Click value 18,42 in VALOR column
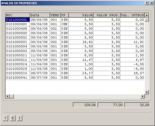Viewport: 155px width, 126px height. click(x=81, y=42)
